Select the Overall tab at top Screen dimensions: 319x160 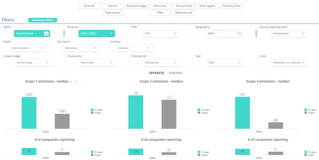tap(89, 6)
